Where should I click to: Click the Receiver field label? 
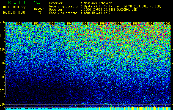56,10
